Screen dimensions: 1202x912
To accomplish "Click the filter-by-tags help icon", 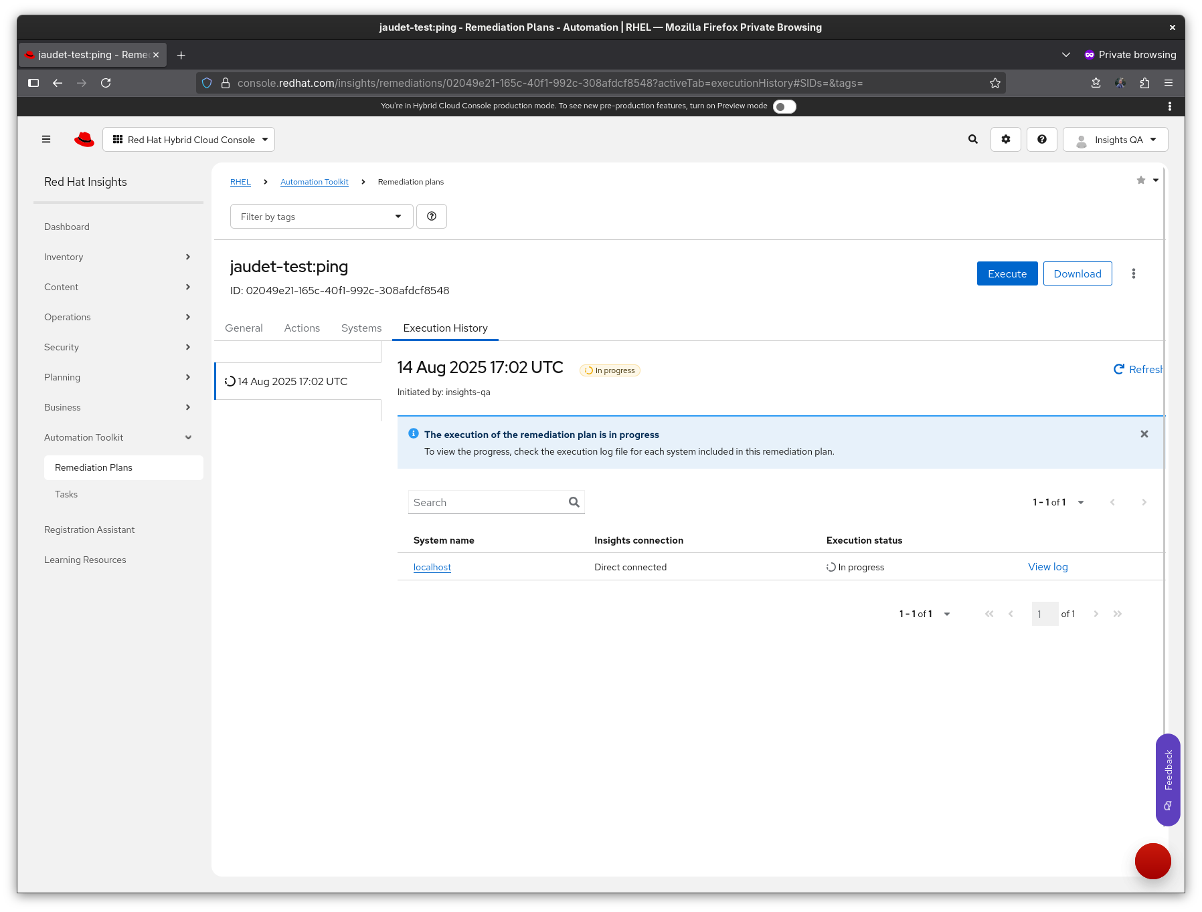I will click(x=432, y=216).
